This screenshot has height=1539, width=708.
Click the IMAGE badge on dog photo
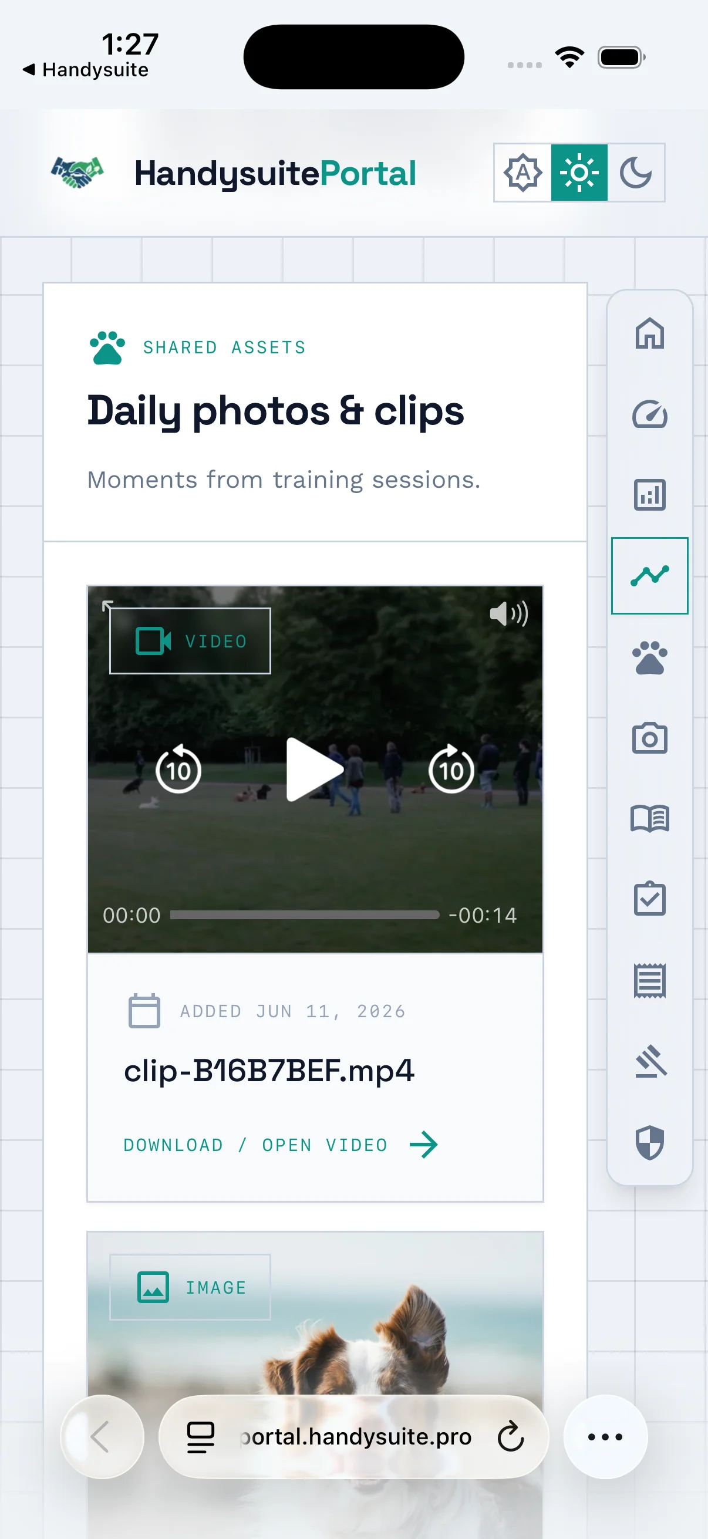190,1287
